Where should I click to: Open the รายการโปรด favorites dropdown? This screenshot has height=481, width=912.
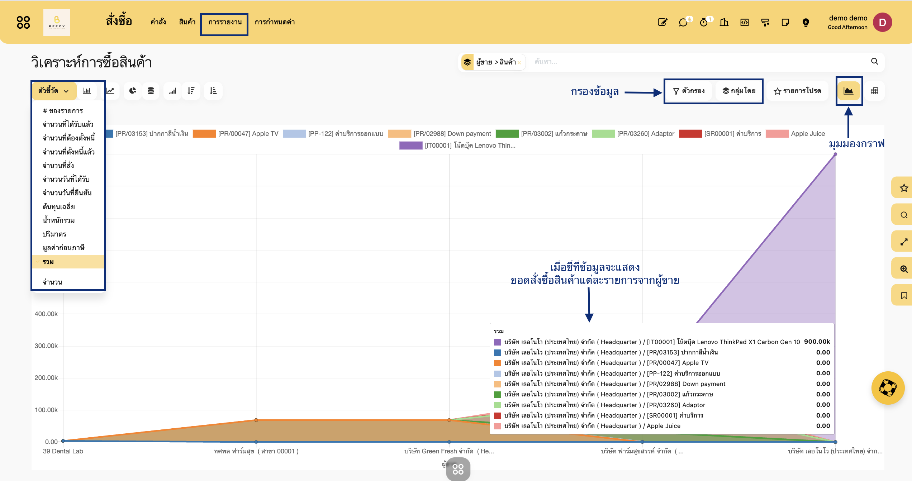798,91
